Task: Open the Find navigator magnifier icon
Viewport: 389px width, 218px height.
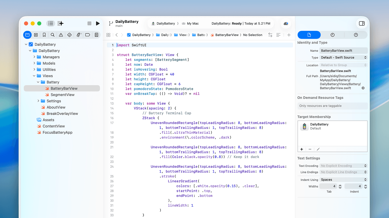Action: tap(53, 35)
